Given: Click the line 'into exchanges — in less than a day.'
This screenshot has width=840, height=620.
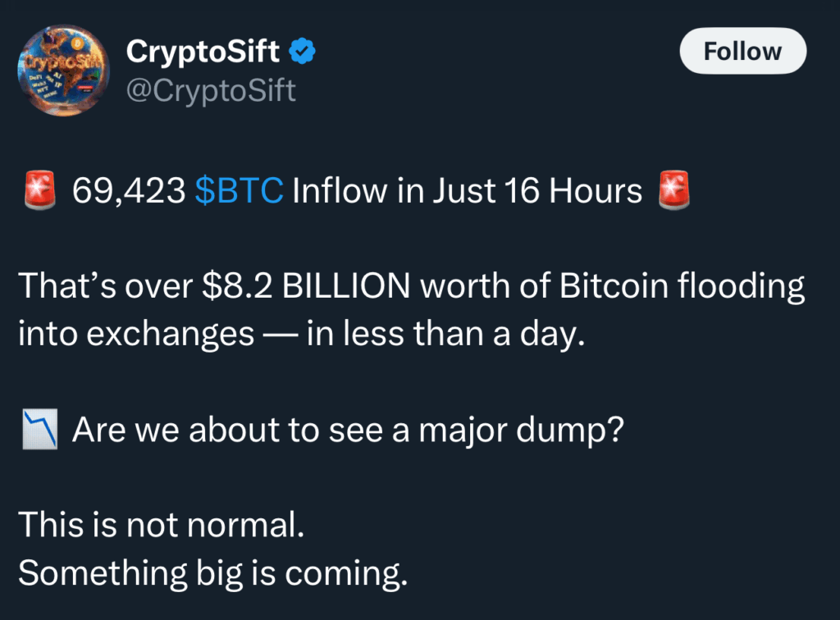Looking at the screenshot, I should pos(302,334).
